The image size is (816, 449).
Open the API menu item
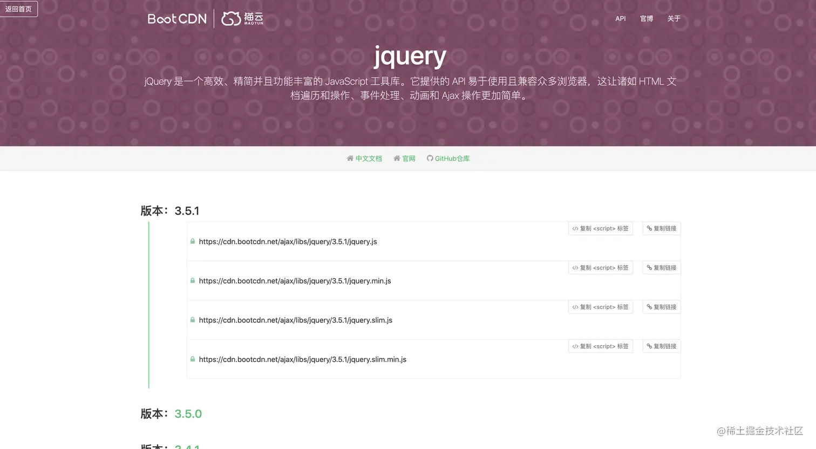point(621,18)
